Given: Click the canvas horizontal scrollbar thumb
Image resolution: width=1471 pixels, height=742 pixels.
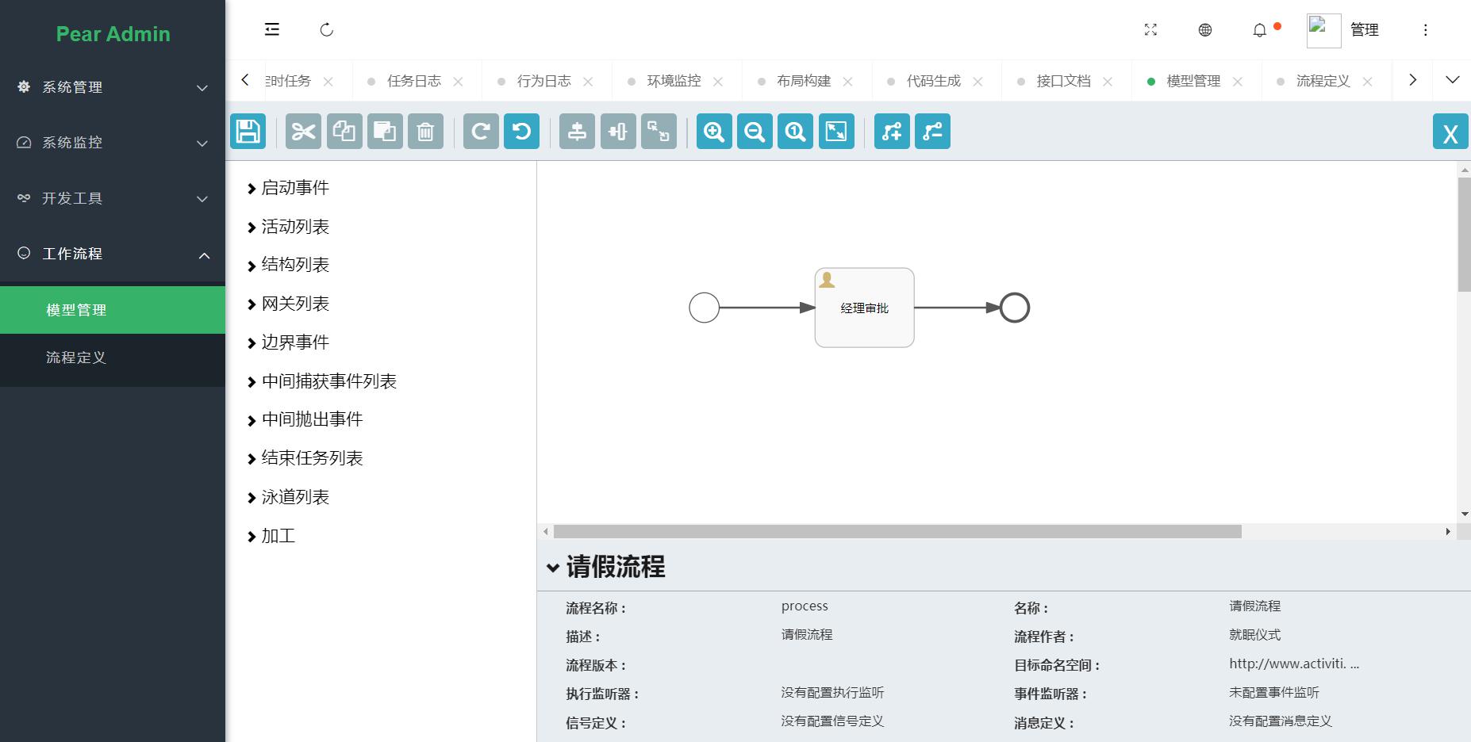Looking at the screenshot, I should 897,532.
